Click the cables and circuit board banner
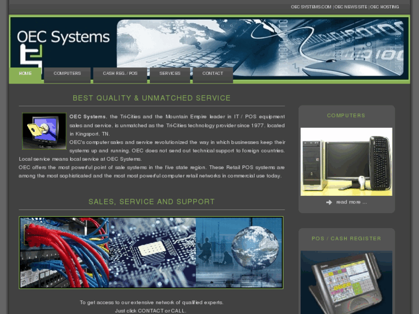 point(151,252)
